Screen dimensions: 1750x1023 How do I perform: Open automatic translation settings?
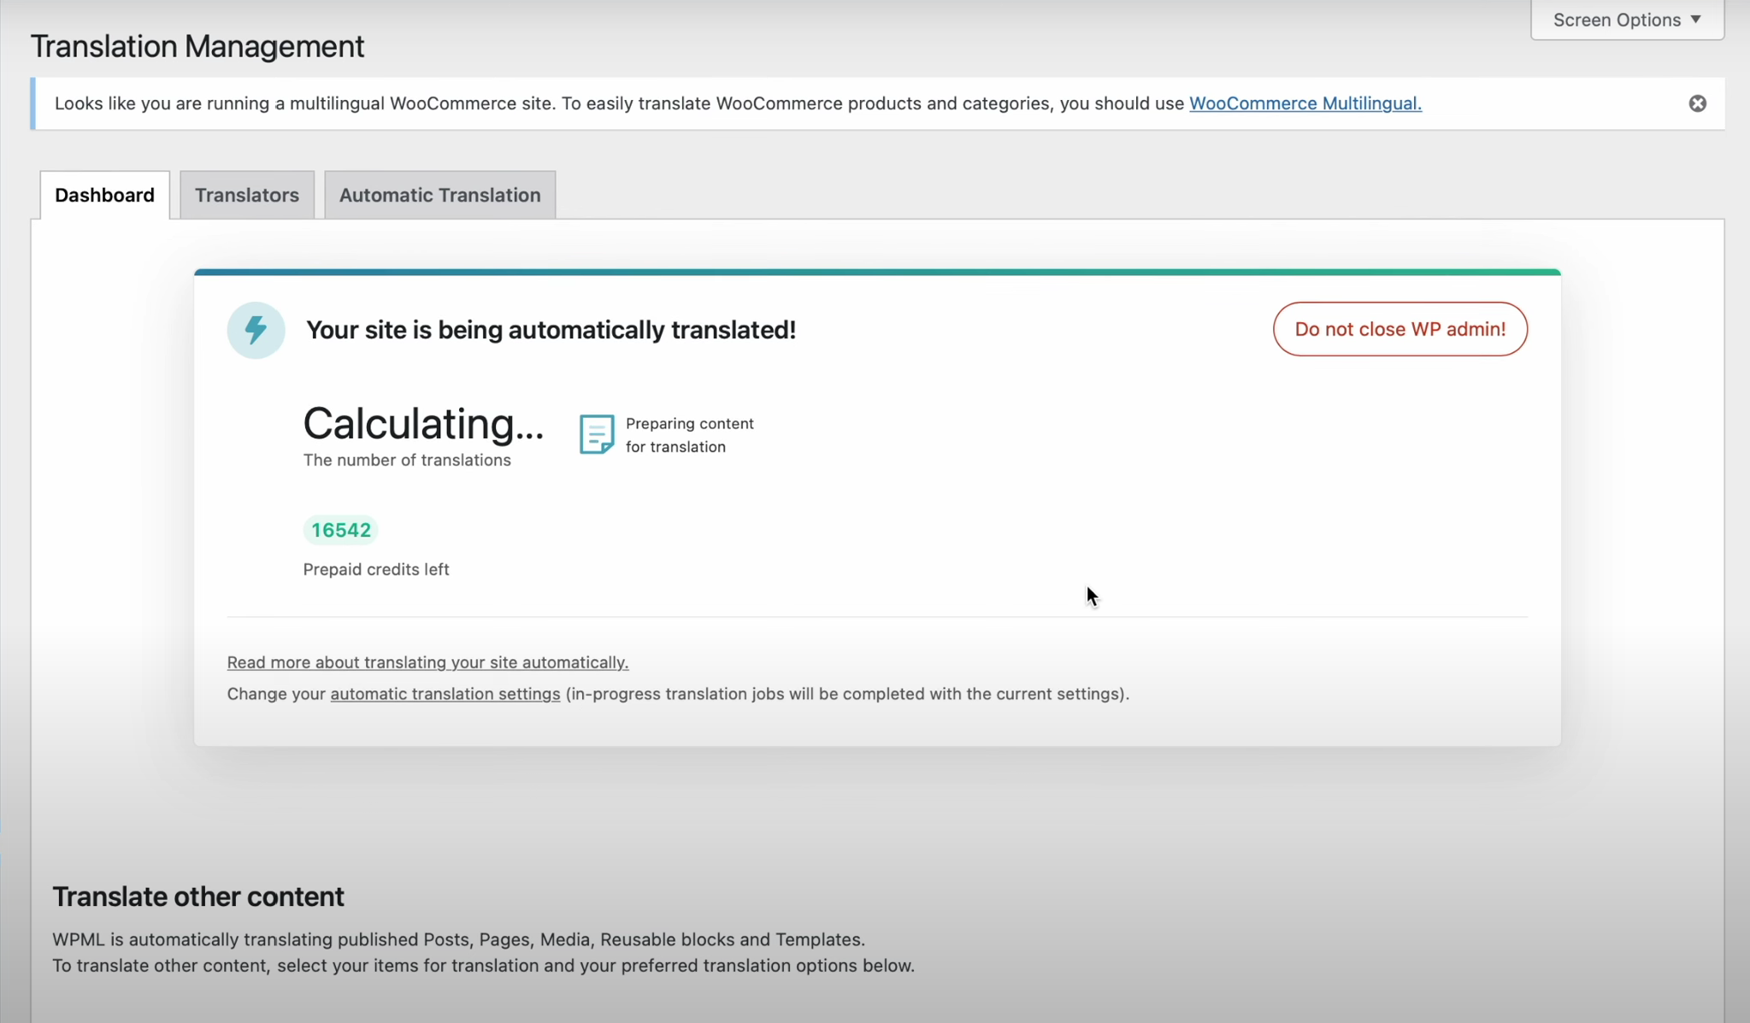(x=445, y=694)
